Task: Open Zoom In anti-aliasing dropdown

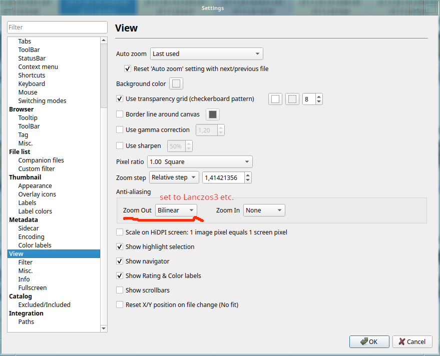Action: tap(264, 210)
